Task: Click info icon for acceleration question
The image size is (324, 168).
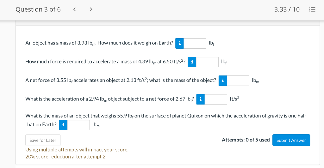Action: [x=200, y=99]
